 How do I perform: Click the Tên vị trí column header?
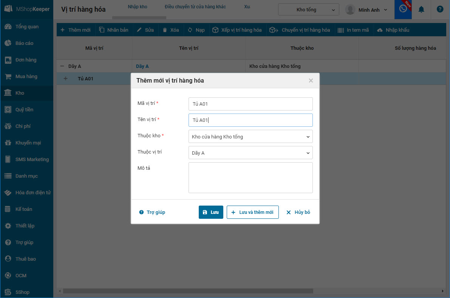(189, 48)
